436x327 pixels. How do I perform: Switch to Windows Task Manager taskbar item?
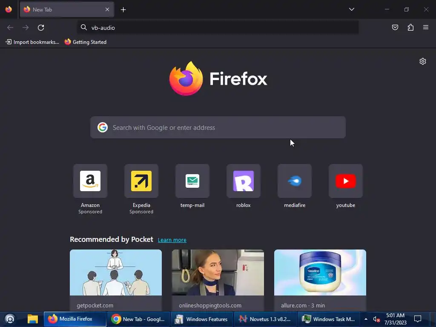[329, 319]
